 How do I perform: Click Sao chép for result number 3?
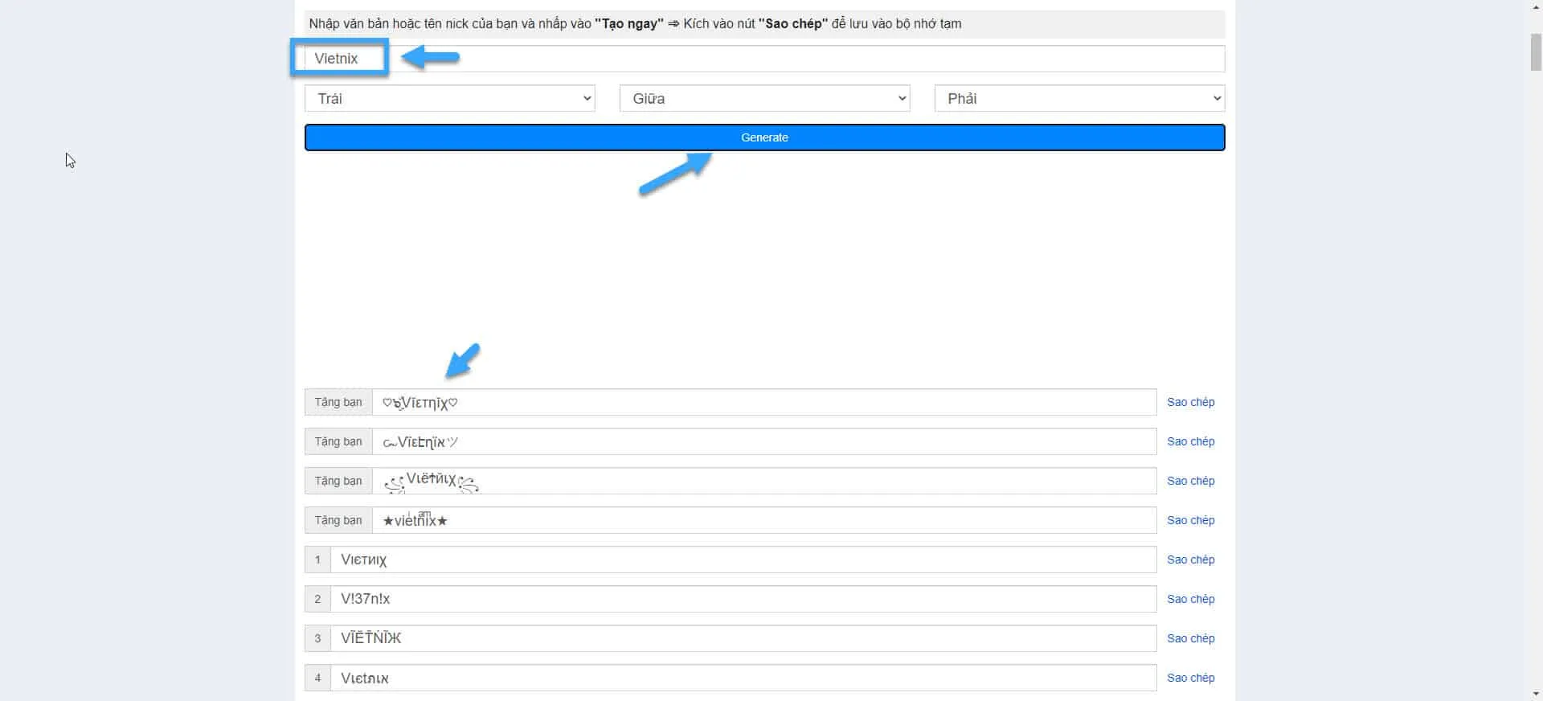click(x=1190, y=638)
